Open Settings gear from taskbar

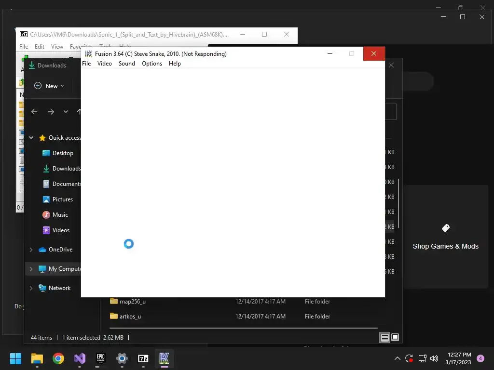122,358
